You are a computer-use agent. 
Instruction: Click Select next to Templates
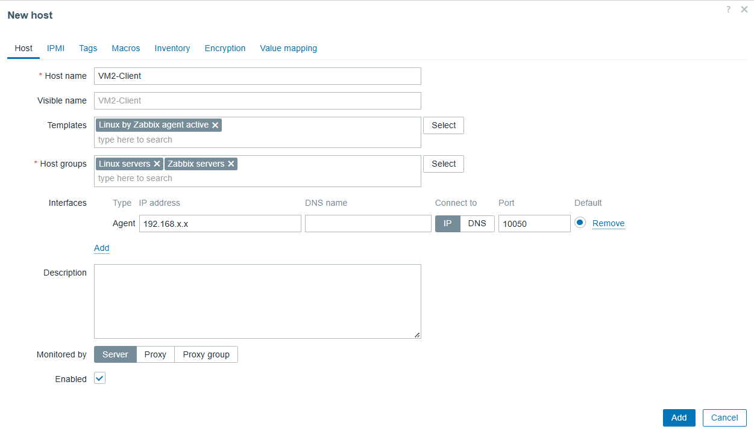point(443,125)
